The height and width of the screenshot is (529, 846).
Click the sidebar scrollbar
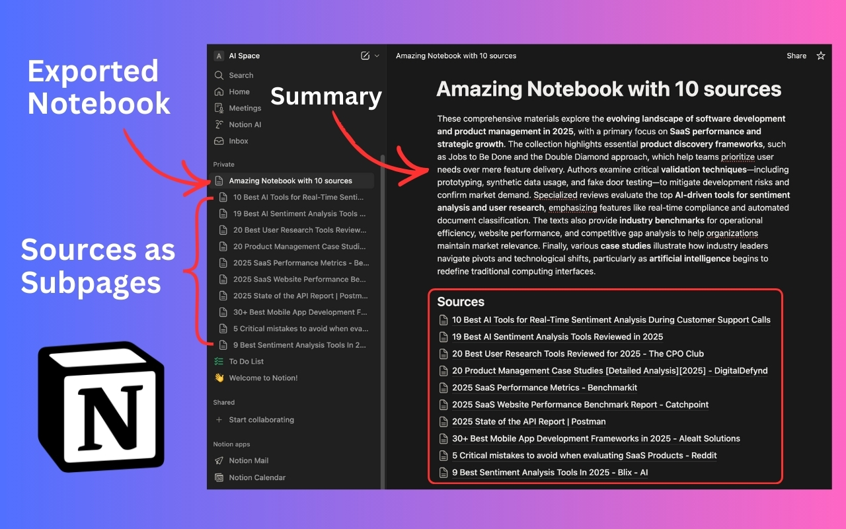(x=384, y=251)
